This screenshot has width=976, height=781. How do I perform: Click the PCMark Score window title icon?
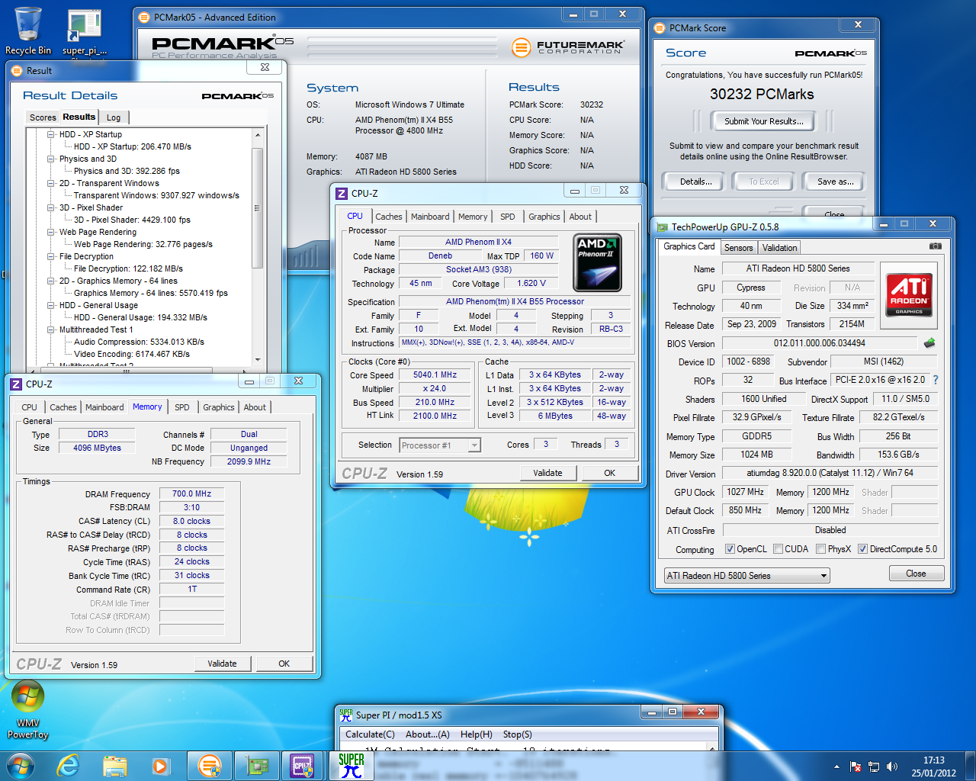pyautogui.click(x=660, y=27)
